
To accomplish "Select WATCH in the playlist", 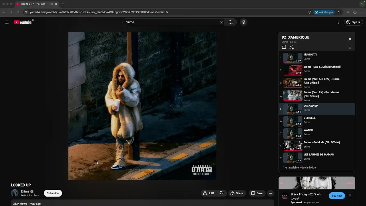I will [x=317, y=133].
